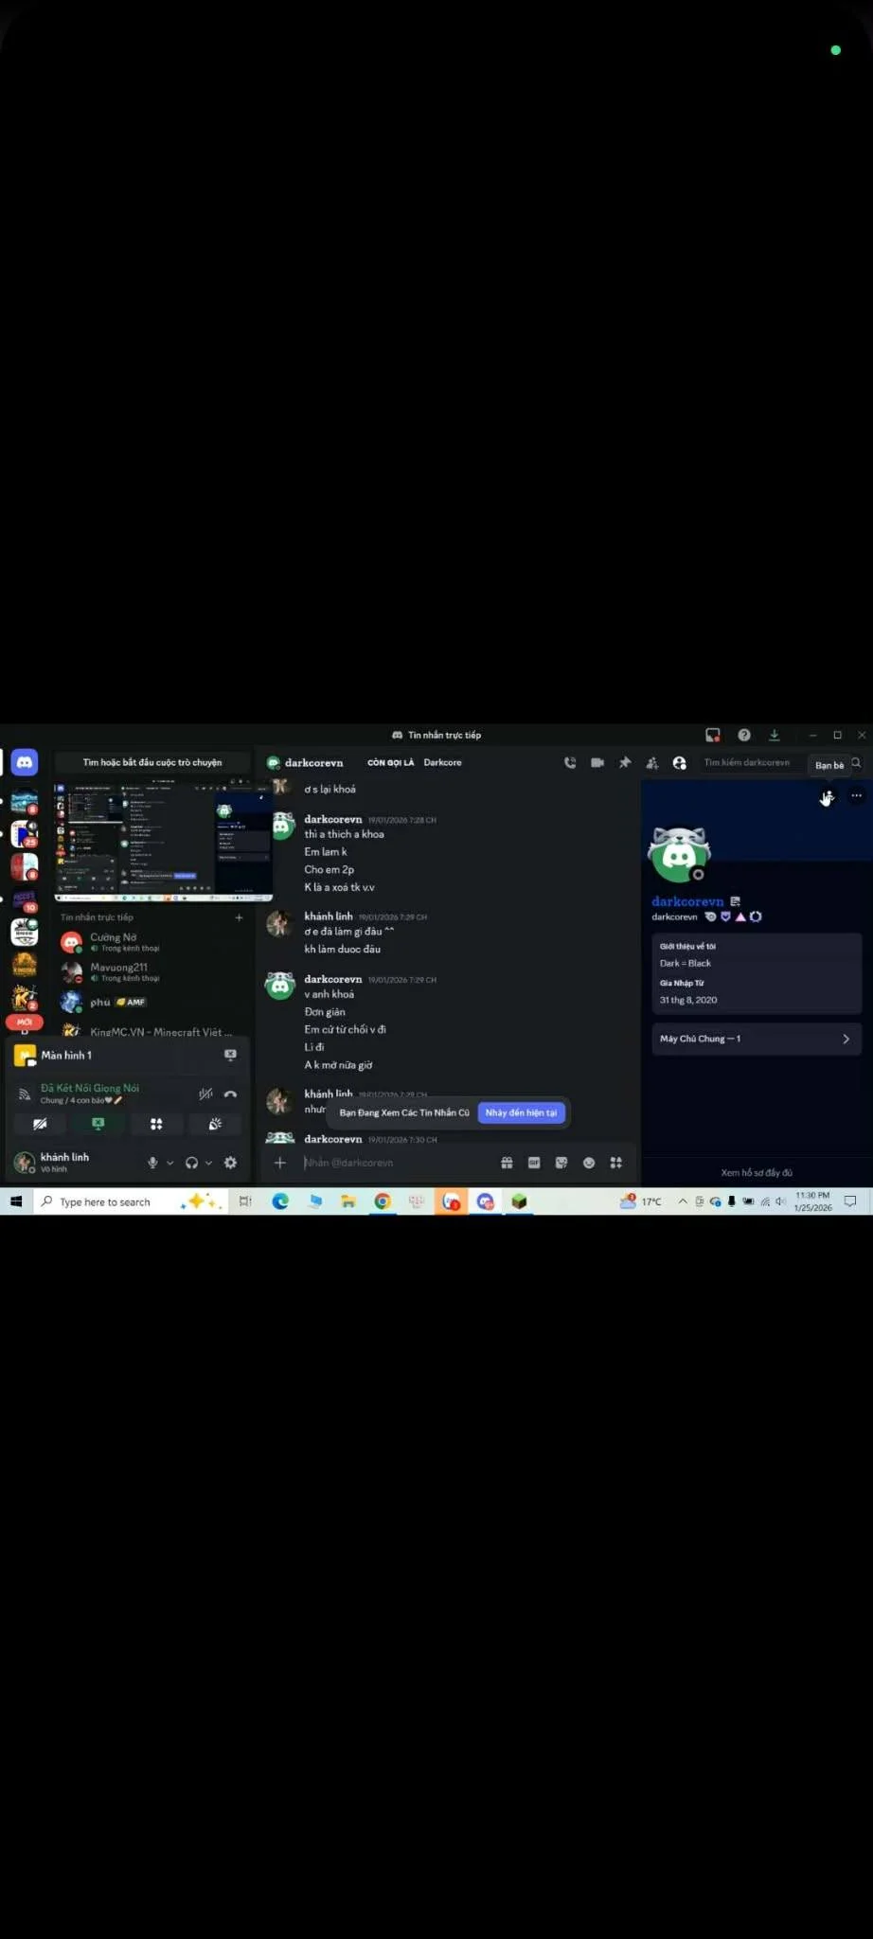Click khánh linh user panel name
The image size is (873, 1939).
pos(64,1157)
